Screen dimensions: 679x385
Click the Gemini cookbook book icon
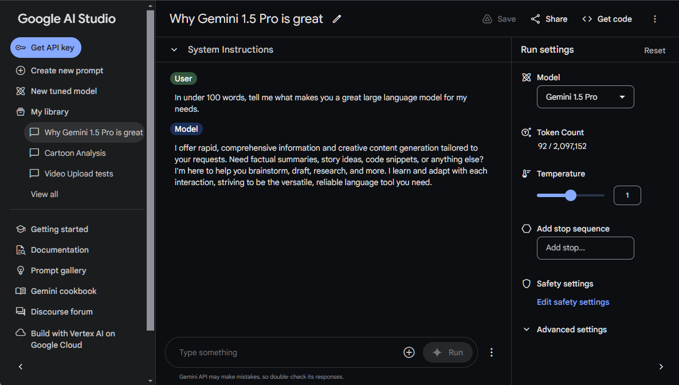coord(21,291)
